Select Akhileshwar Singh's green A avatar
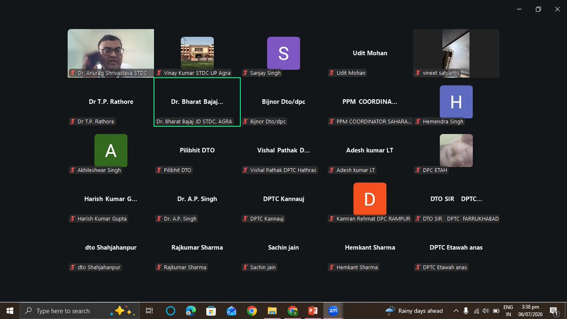Image resolution: width=567 pixels, height=319 pixels. point(111,150)
